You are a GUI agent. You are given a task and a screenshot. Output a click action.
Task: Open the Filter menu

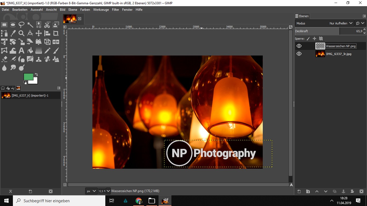click(116, 10)
